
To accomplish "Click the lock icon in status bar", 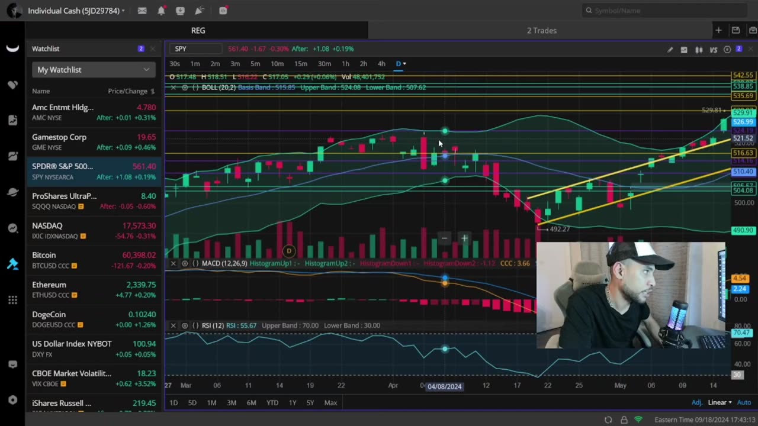I will click(624, 419).
